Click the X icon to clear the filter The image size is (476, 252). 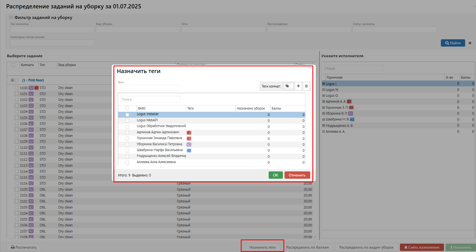(x=470, y=43)
